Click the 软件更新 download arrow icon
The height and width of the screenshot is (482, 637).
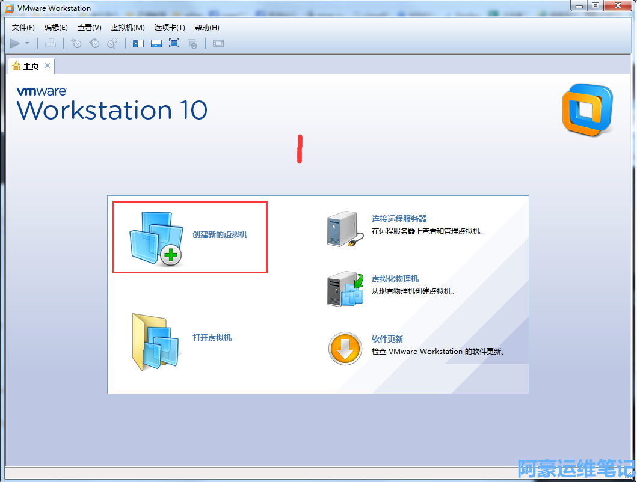[x=345, y=349]
